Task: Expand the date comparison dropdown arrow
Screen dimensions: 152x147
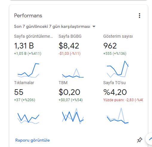Action: [x=94, y=27]
